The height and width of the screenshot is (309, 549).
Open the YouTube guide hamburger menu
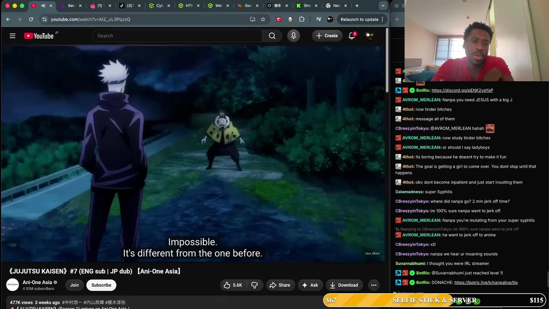(12, 36)
